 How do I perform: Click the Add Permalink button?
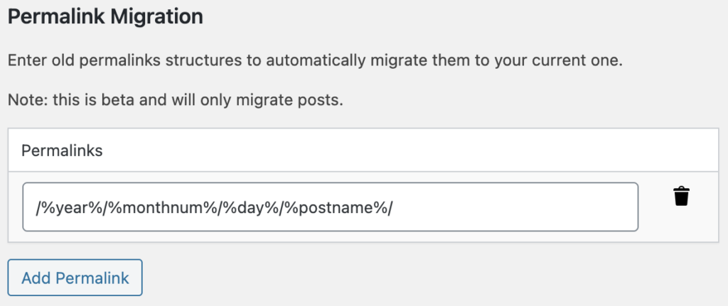click(75, 278)
